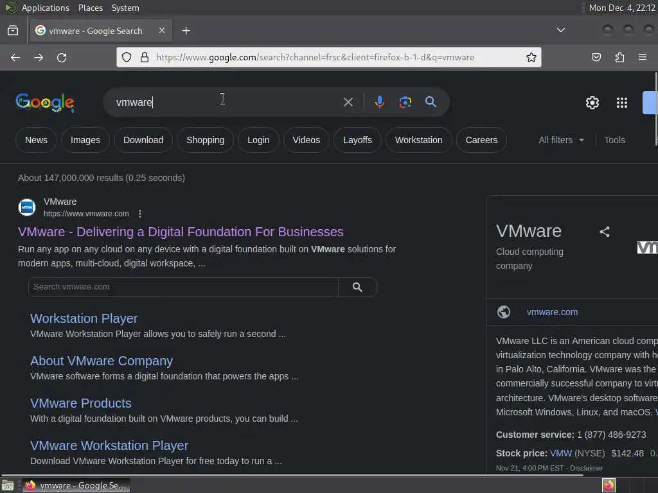Click the horizontal page scrollbar
The image size is (658, 493).
(x=292, y=476)
